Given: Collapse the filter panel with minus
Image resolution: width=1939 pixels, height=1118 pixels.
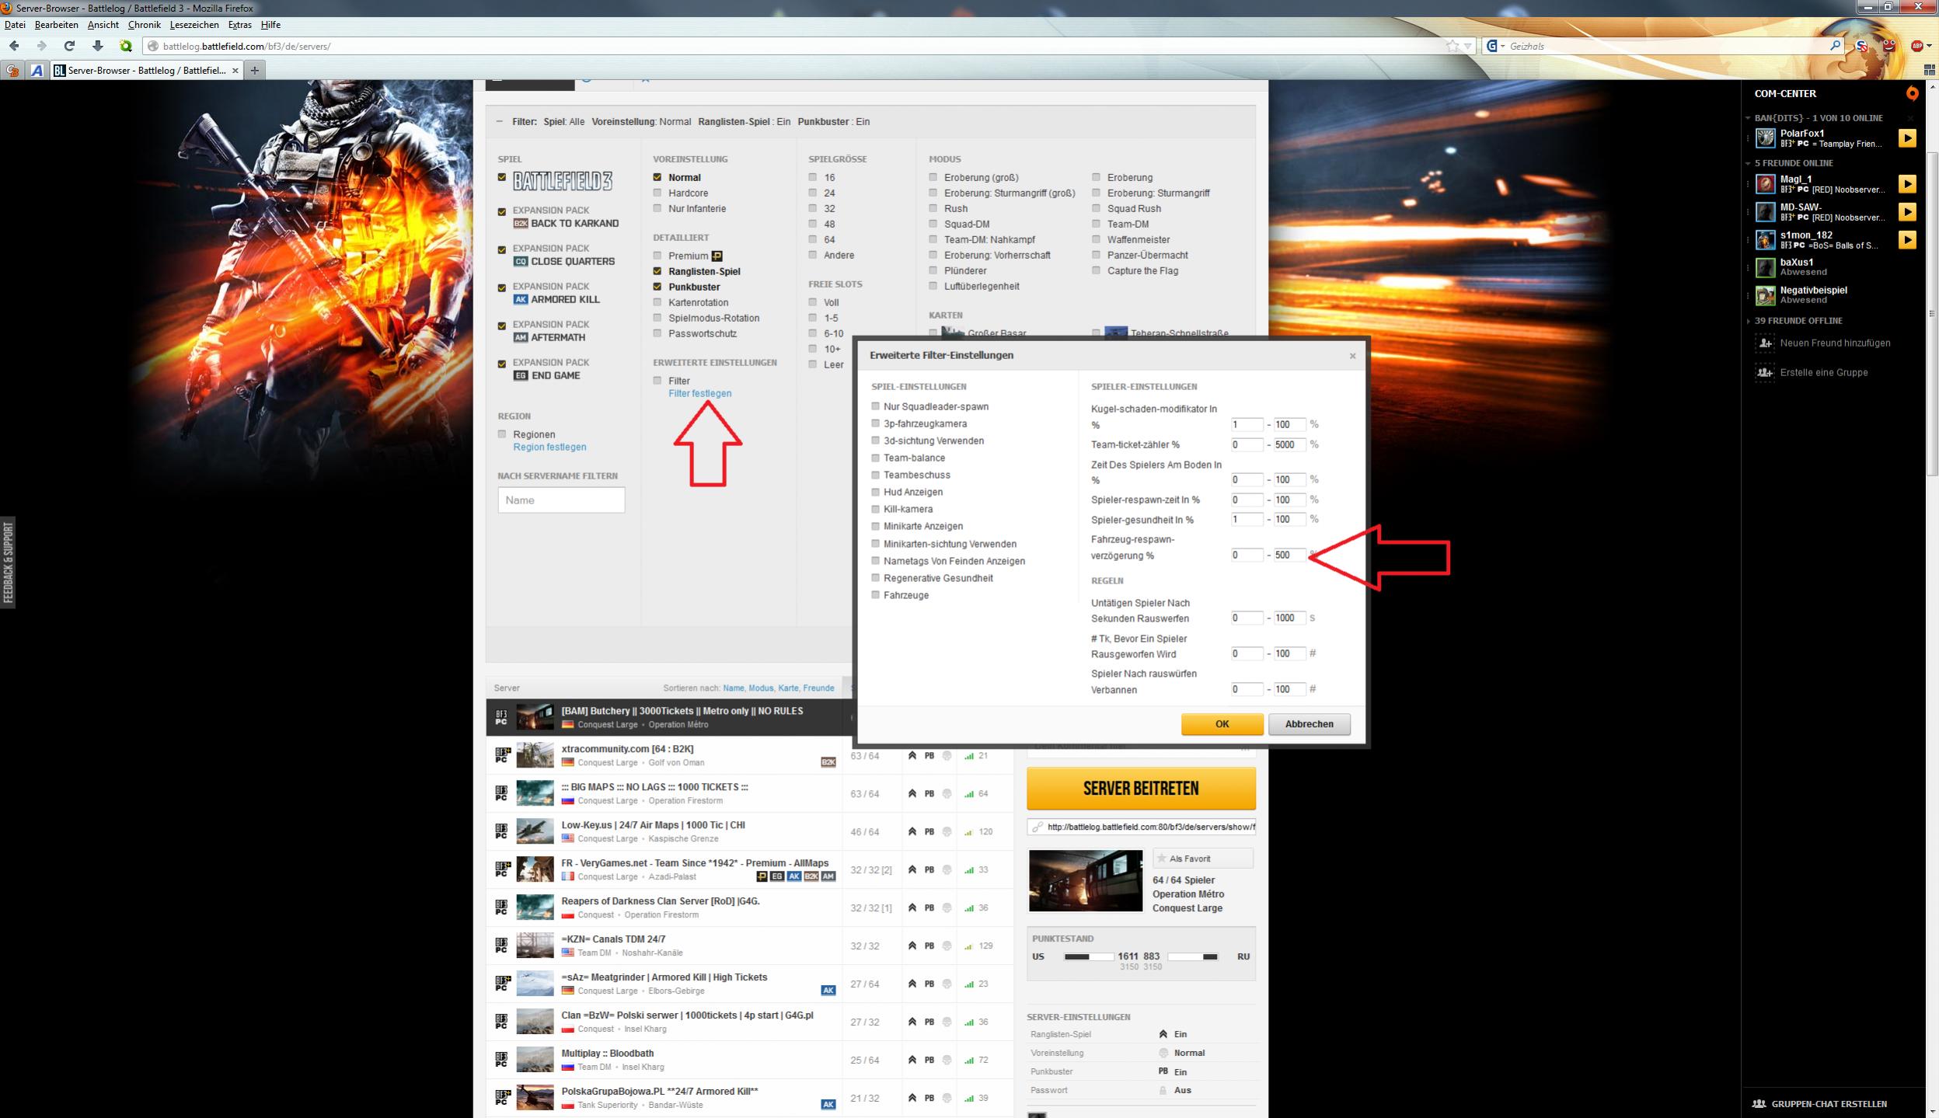Looking at the screenshot, I should pyautogui.click(x=499, y=122).
